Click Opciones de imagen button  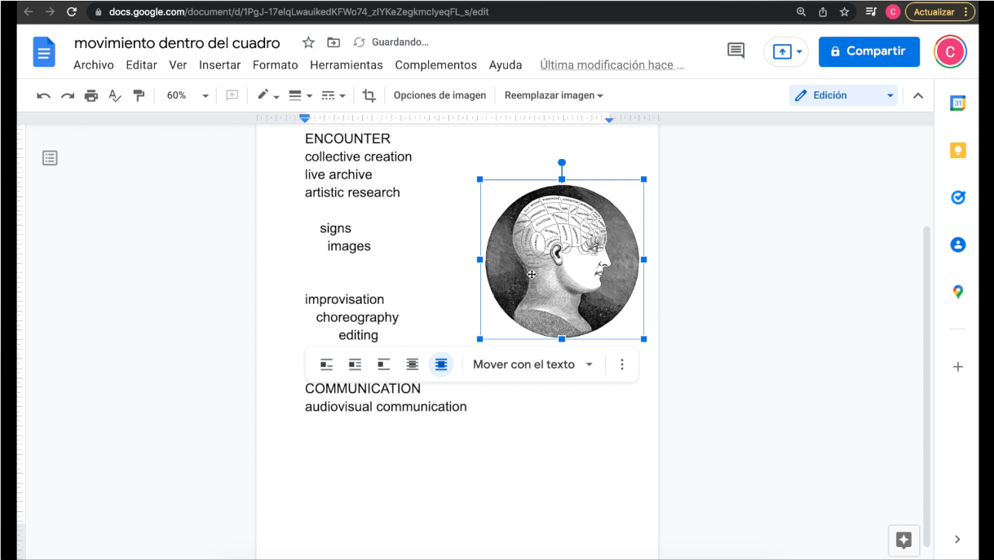tap(440, 95)
